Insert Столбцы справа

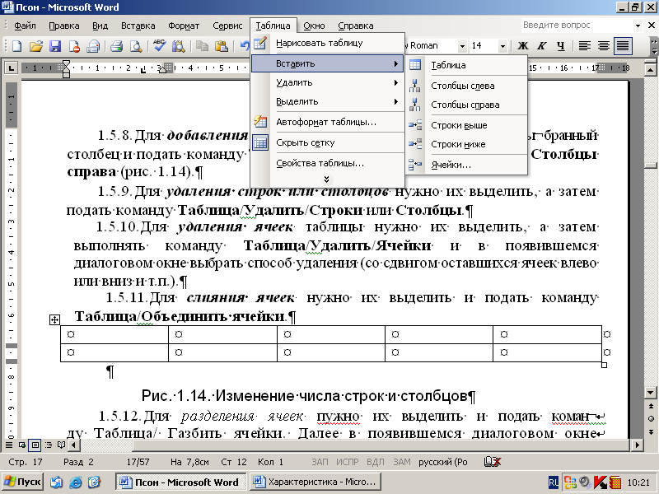click(x=466, y=105)
